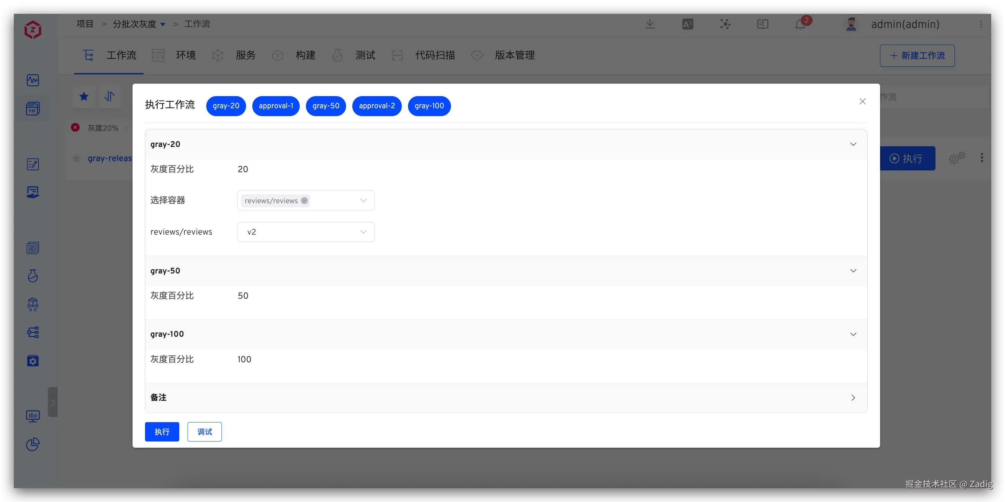Click the notification bell icon

click(x=800, y=25)
